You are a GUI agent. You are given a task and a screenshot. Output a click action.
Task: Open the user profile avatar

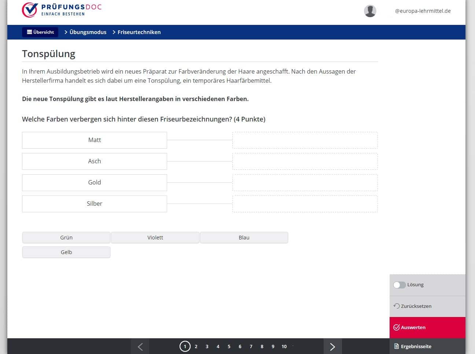370,11
